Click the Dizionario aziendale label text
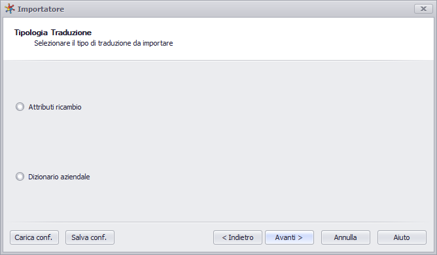 coord(59,177)
